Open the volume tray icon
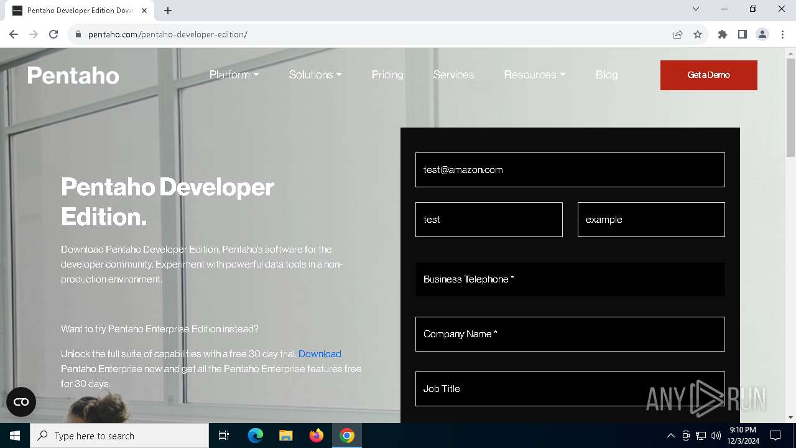This screenshot has width=796, height=448. point(716,436)
